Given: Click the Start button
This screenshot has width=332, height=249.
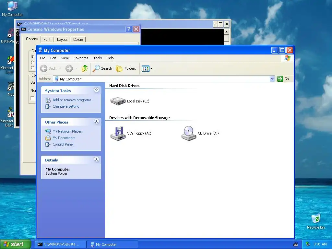Looking at the screenshot, I should [15, 244].
